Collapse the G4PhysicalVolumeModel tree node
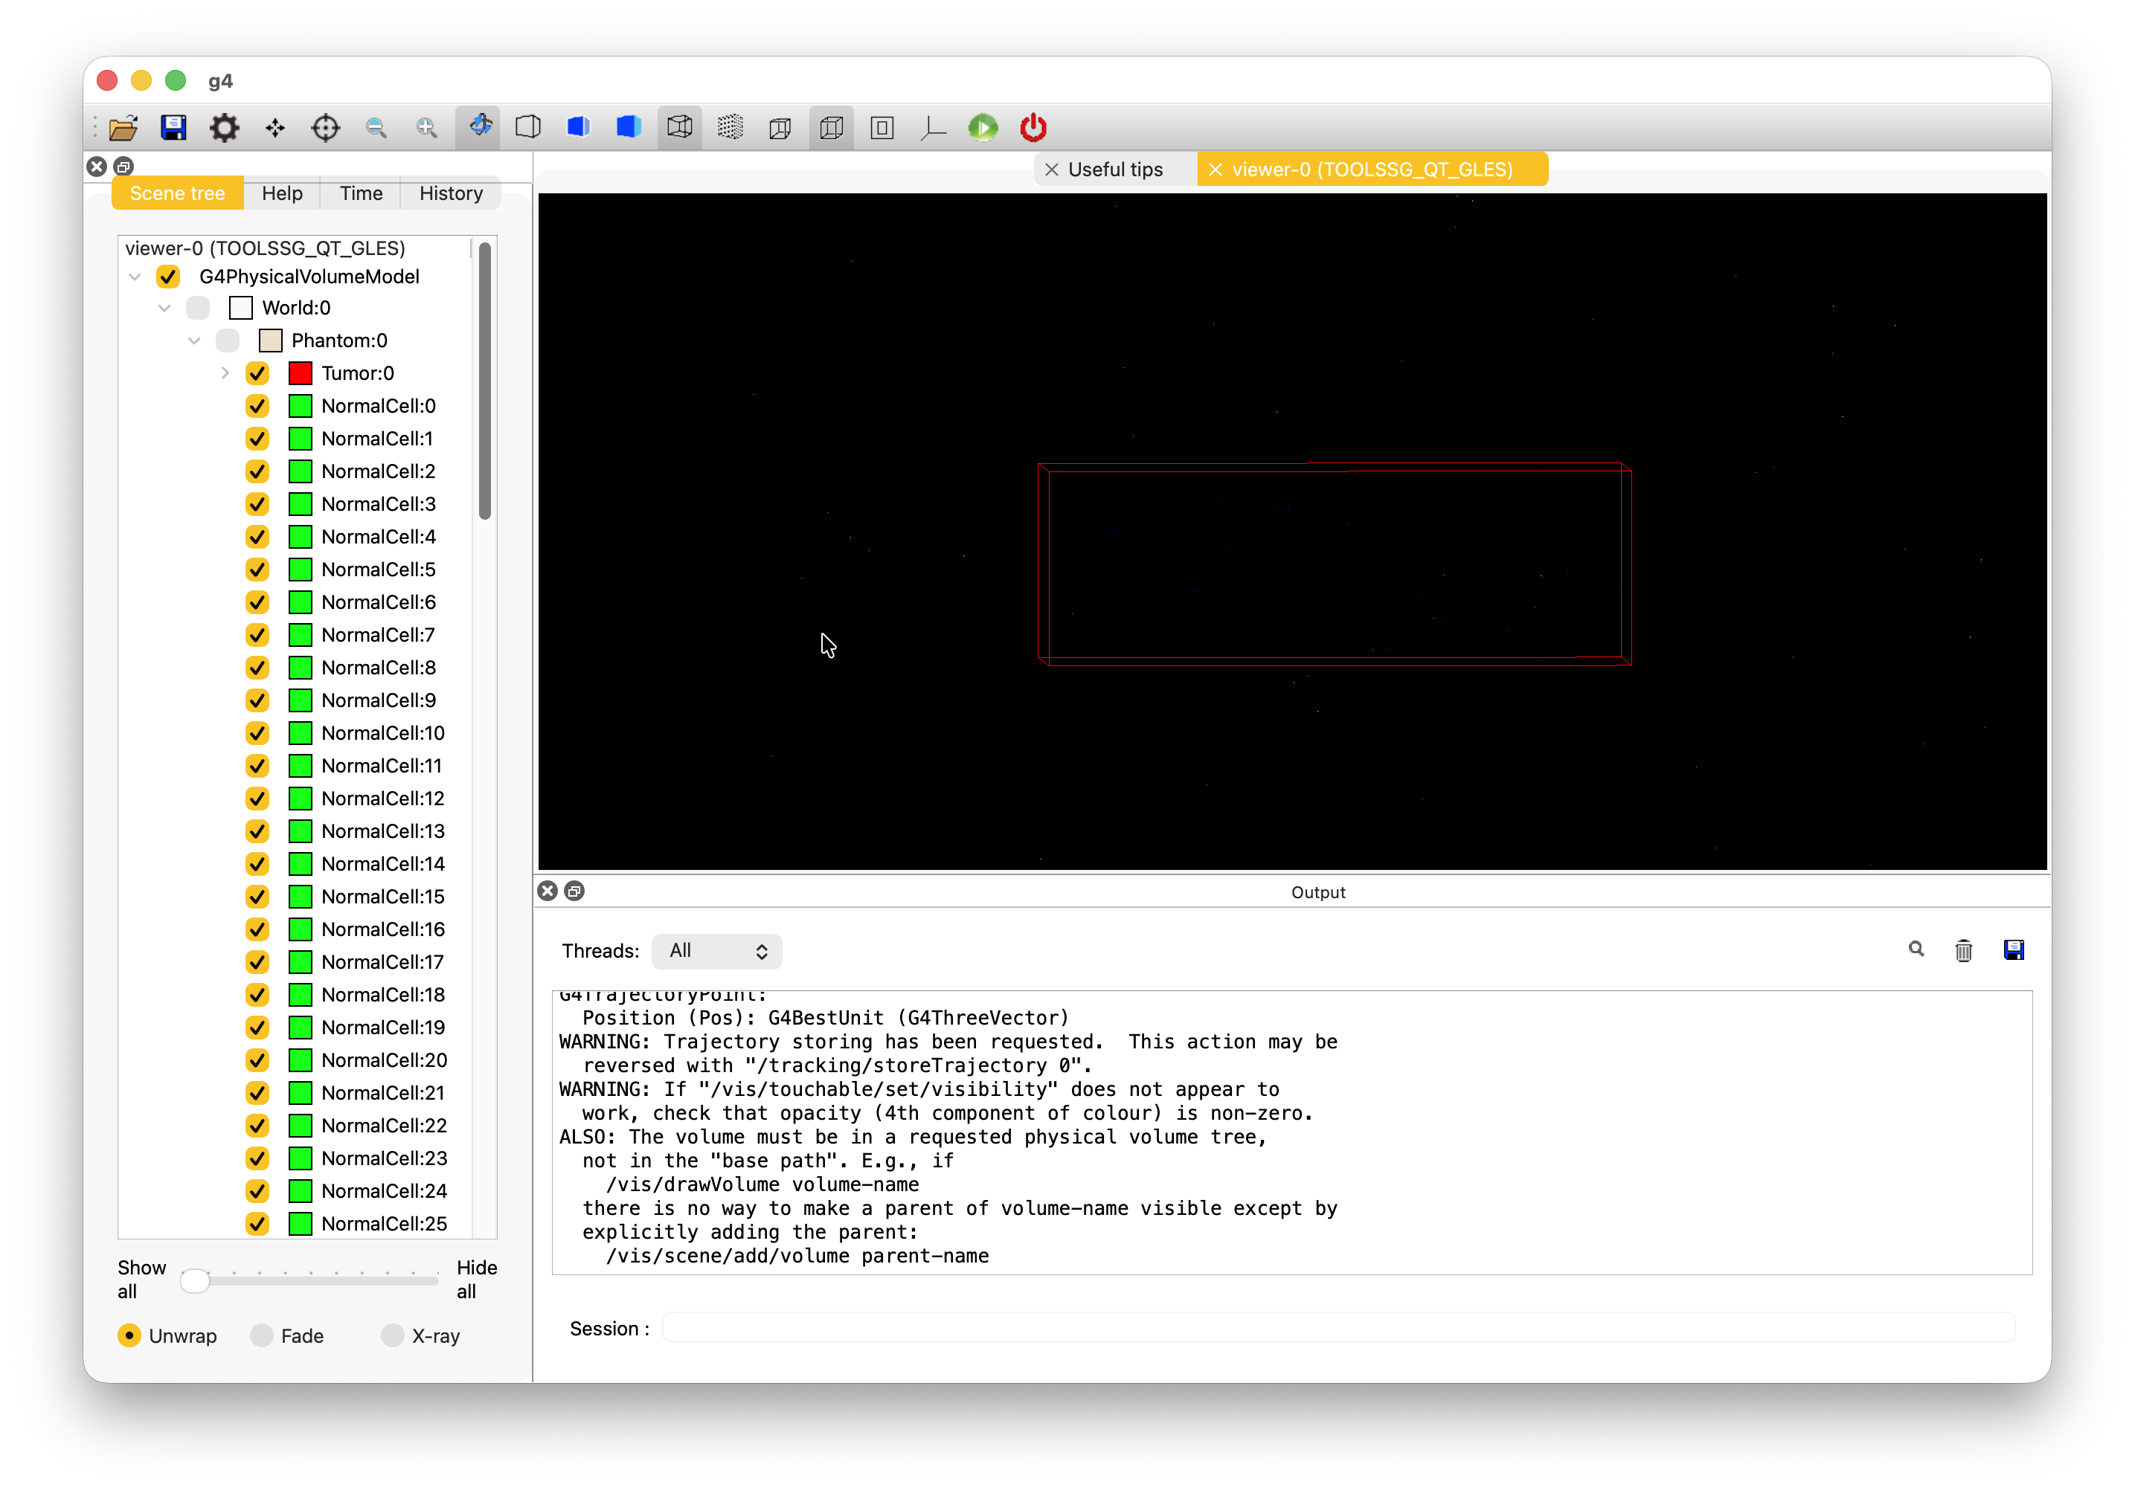Viewport: 2135px width, 1493px height. tap(135, 276)
